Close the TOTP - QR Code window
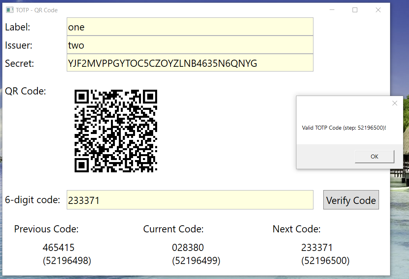 (378, 10)
